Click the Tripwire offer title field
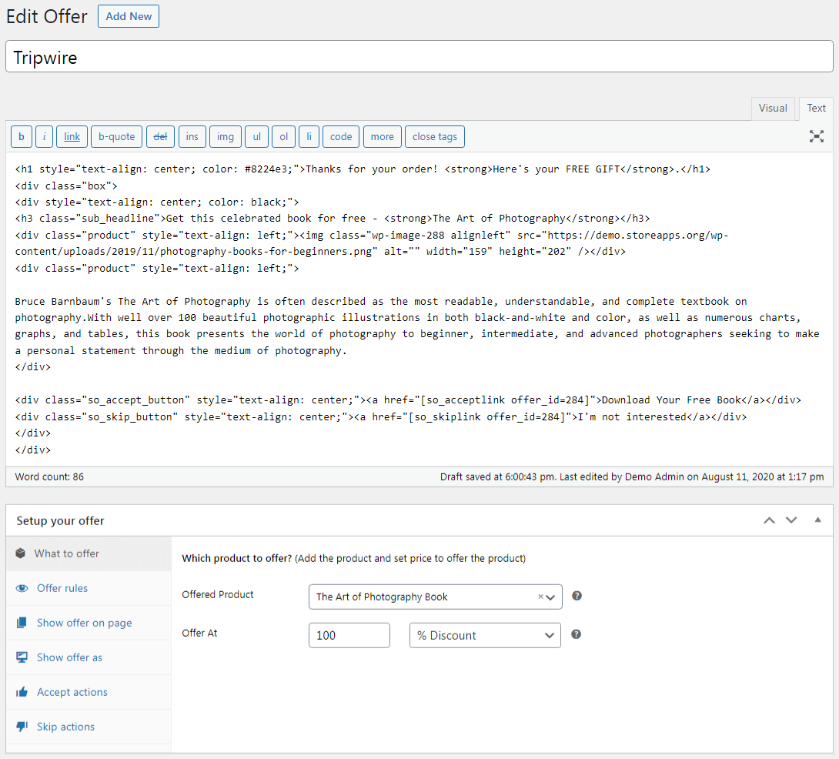The height and width of the screenshot is (759, 839). (419, 56)
